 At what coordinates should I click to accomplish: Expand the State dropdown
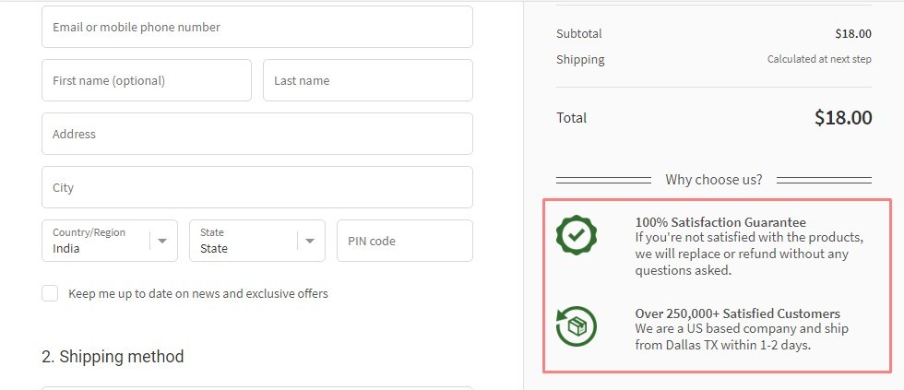244,241
